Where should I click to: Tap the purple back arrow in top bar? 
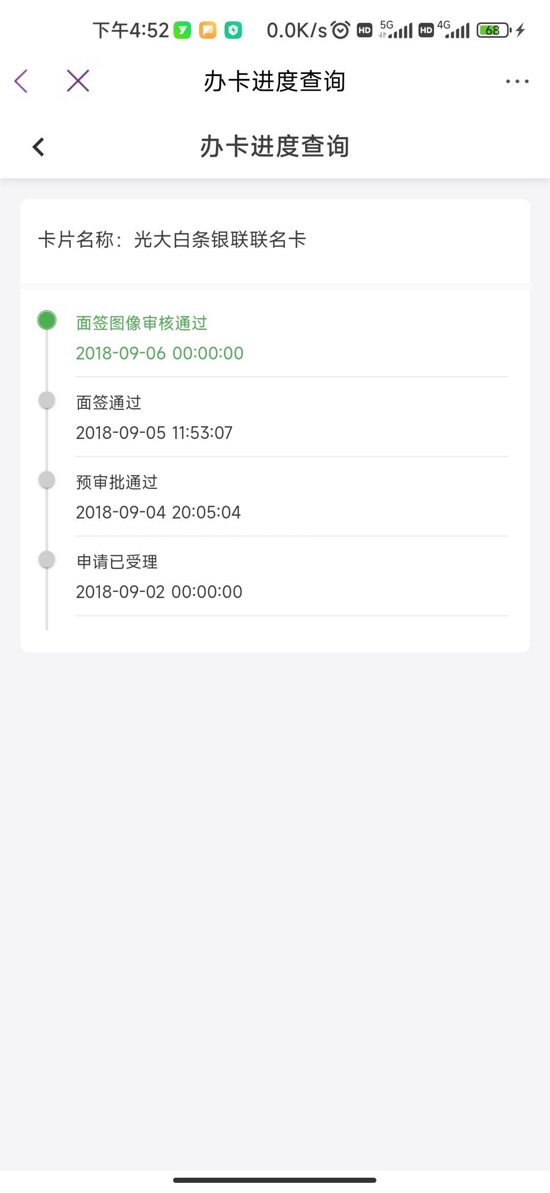pyautogui.click(x=21, y=81)
